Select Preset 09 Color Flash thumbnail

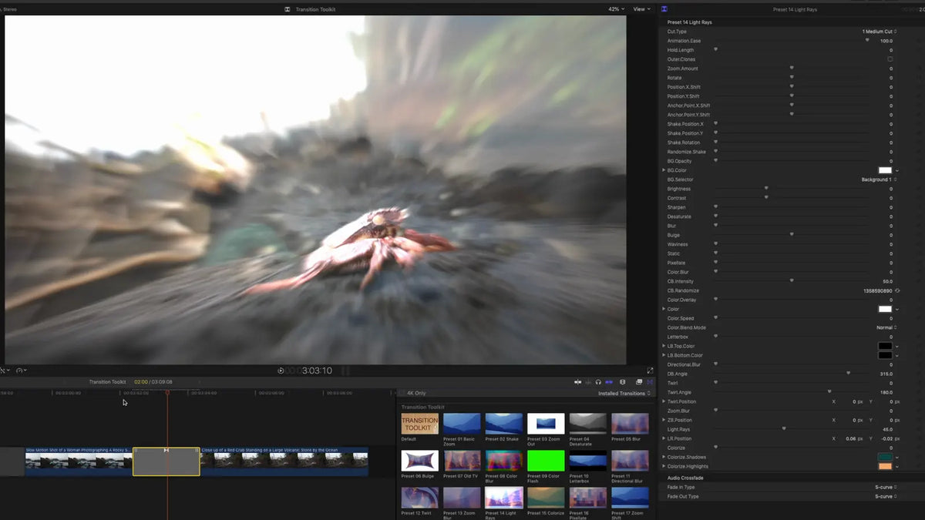click(x=546, y=461)
